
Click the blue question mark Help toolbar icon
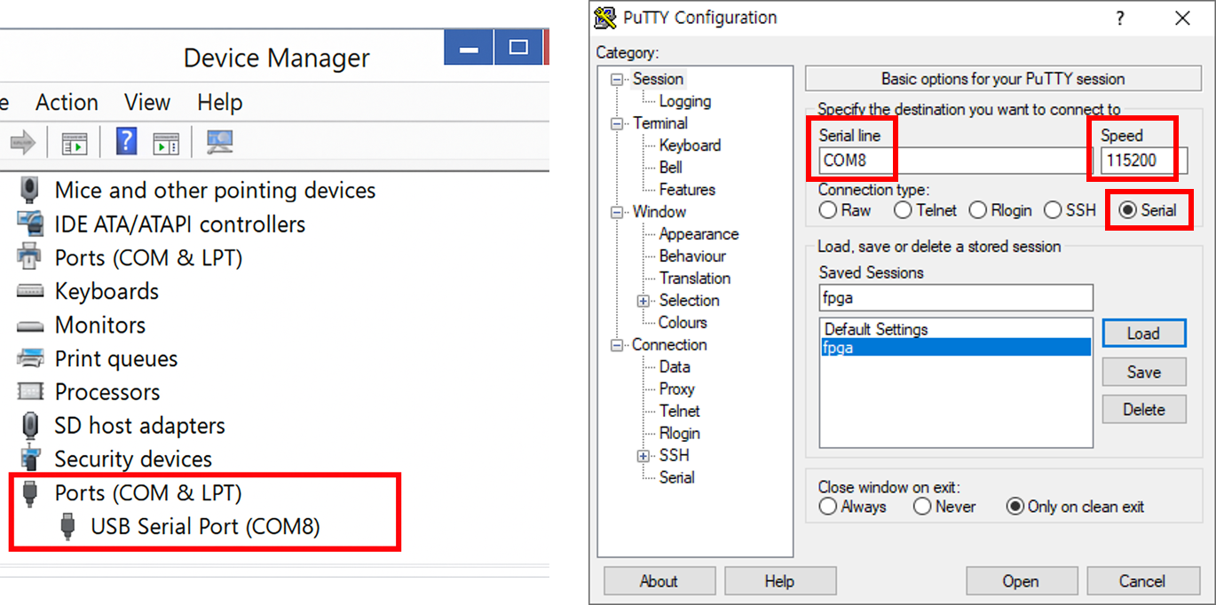tap(127, 141)
